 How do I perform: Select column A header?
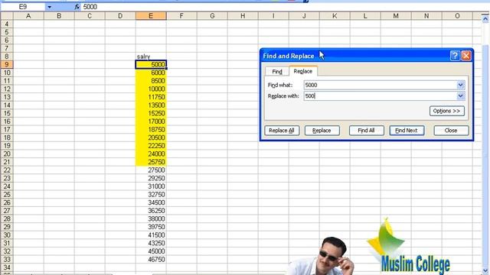click(28, 16)
